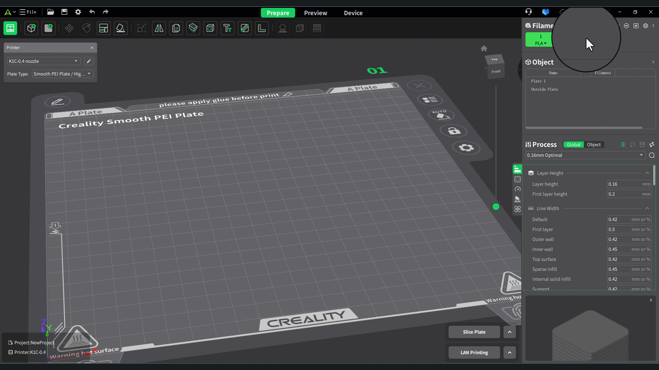
Task: Click the home view icon above cube
Action: pos(484,48)
